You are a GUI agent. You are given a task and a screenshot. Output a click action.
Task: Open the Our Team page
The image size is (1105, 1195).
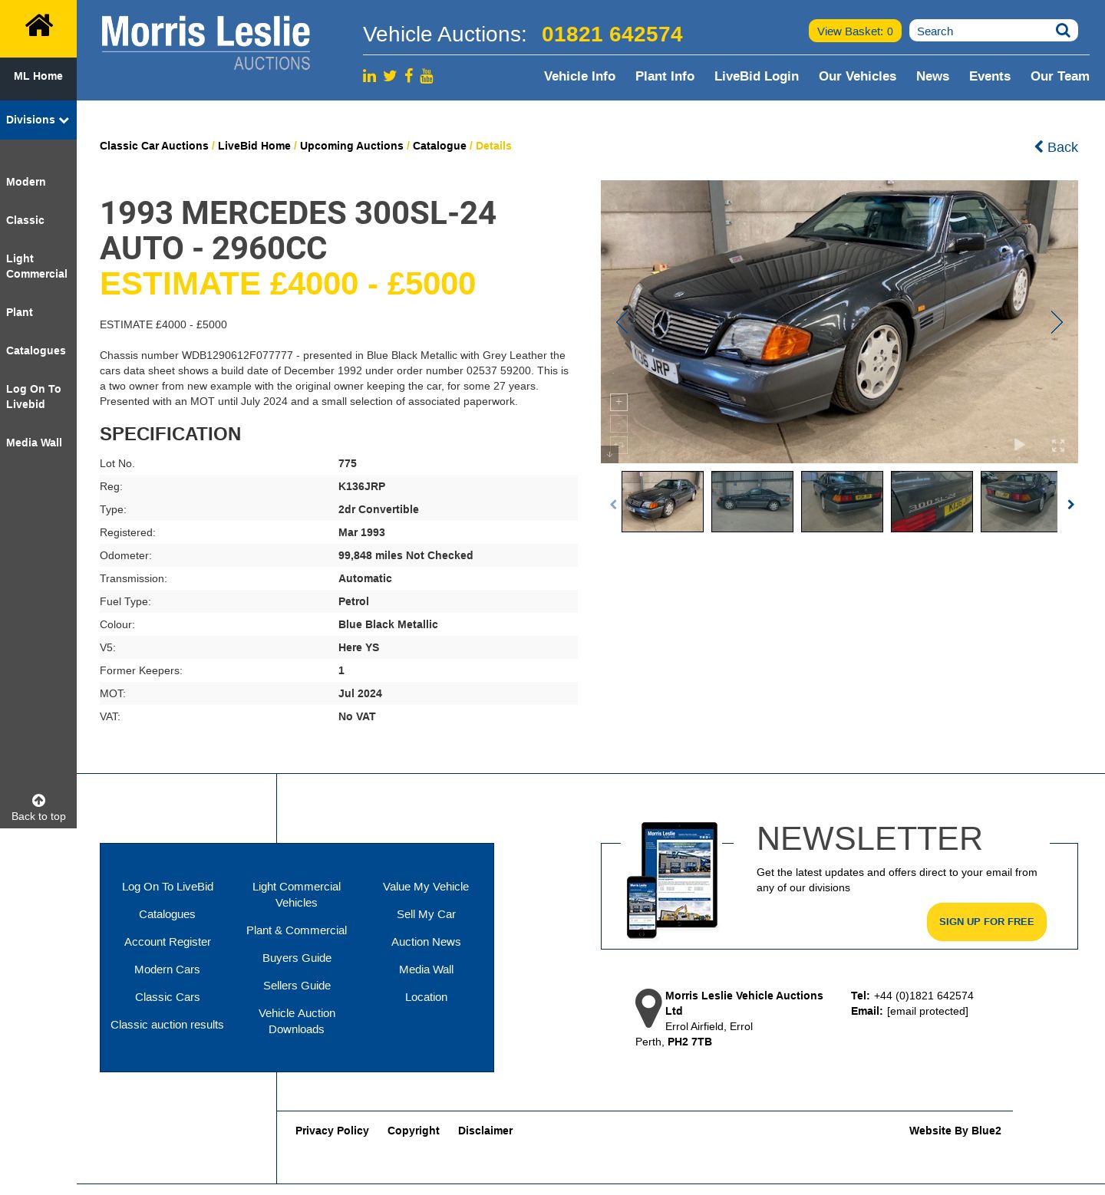pos(1060,76)
